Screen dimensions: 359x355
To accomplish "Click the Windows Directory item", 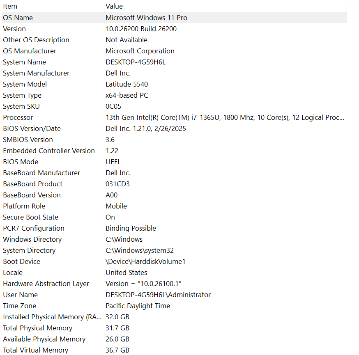I will 175,239.
